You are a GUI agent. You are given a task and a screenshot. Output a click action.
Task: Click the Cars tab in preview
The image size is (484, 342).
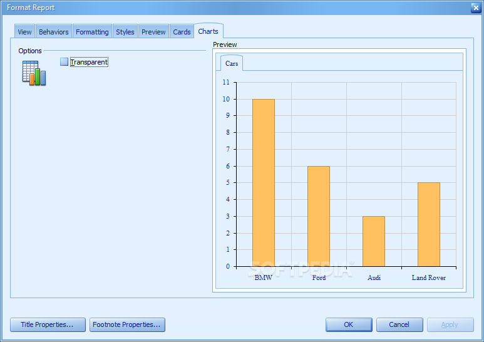pos(232,63)
